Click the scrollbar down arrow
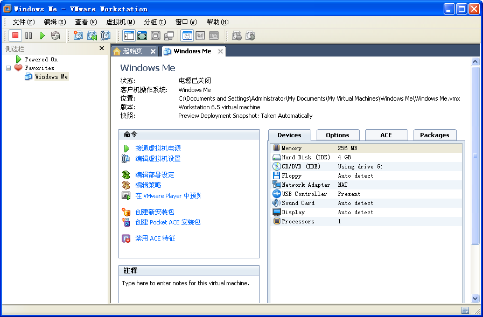 [475, 298]
